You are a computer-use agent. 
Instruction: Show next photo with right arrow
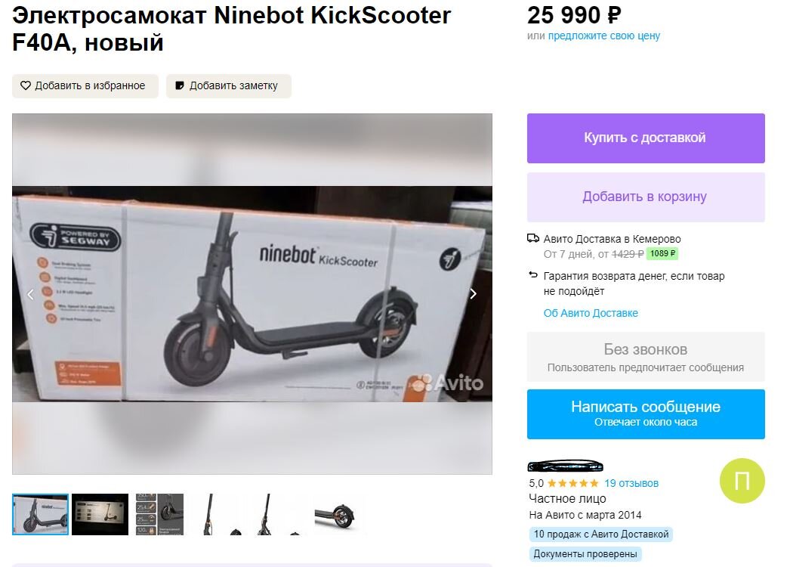(473, 293)
